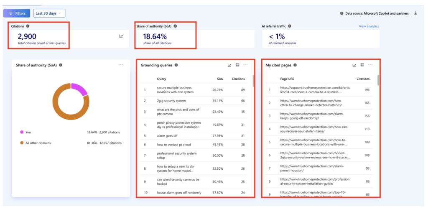This screenshot has height=209, width=428.
Task: Select the 'porch piracy protection system' query
Action: [x=194, y=125]
